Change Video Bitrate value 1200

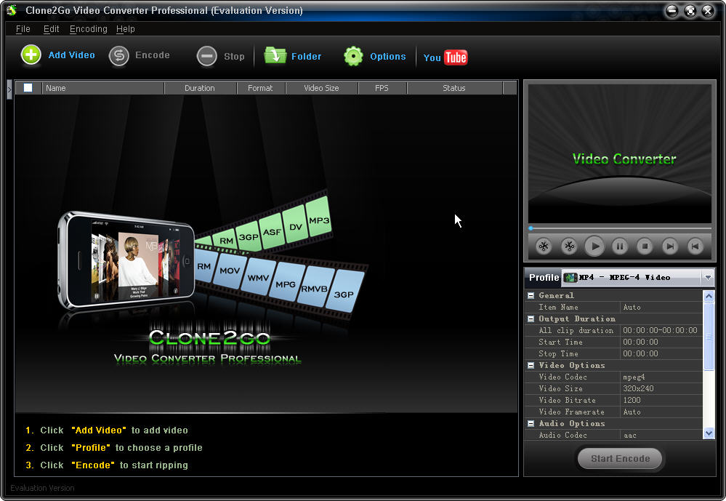(x=661, y=401)
